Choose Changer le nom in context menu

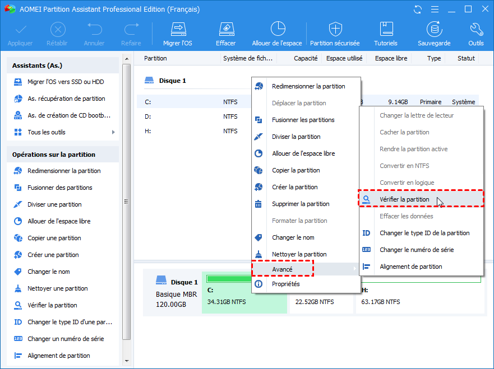306,237
